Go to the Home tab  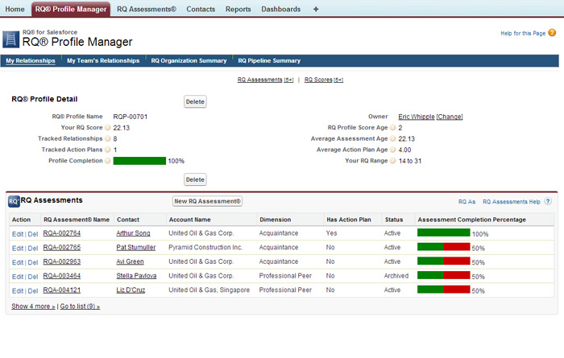(15, 10)
